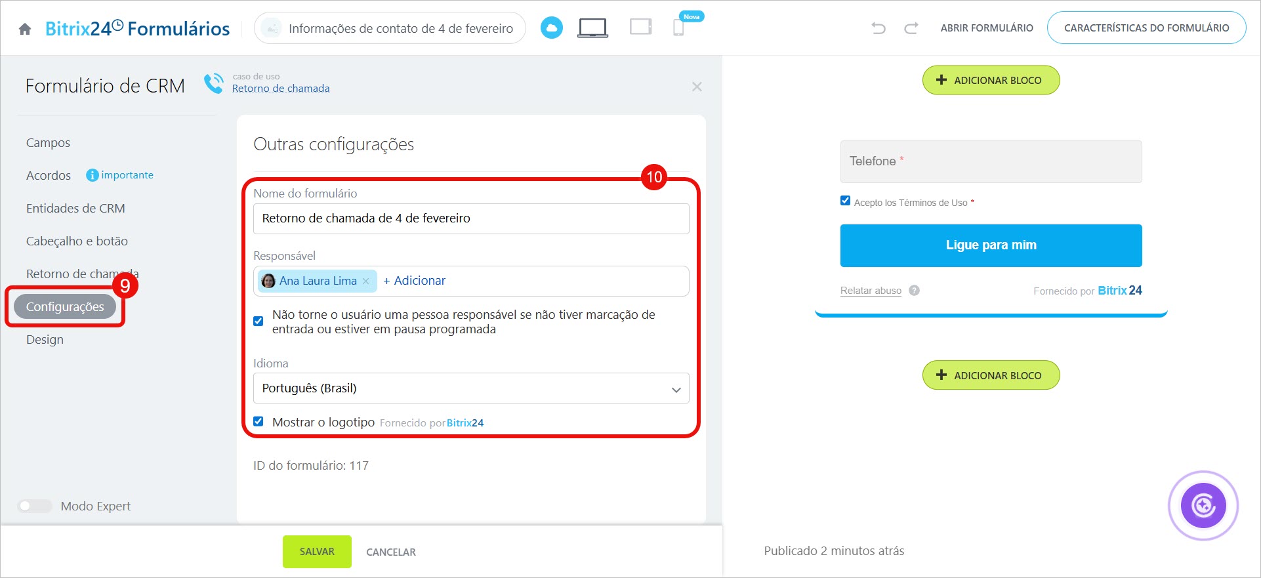Click the Nome do formulário text field
This screenshot has width=1261, height=578.
[470, 218]
